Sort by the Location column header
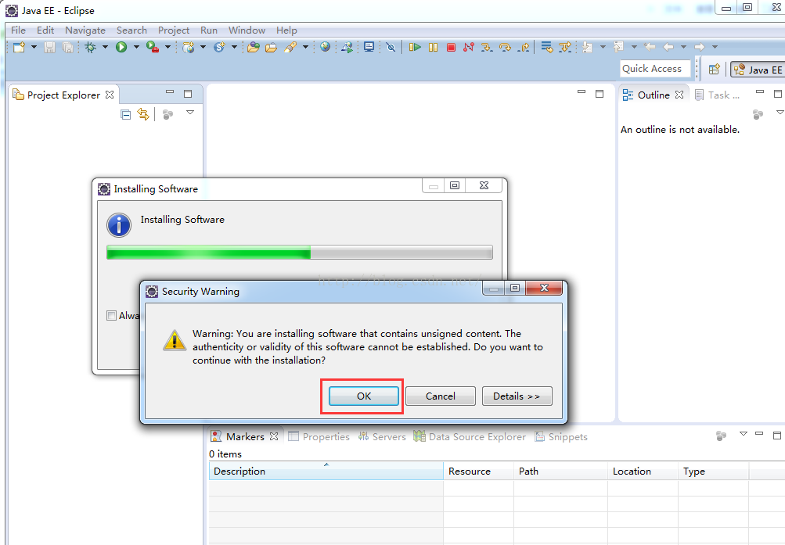Image resolution: width=785 pixels, height=545 pixels. point(643,471)
